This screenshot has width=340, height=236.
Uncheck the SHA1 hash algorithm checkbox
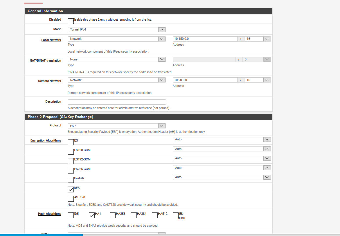coord(92,215)
